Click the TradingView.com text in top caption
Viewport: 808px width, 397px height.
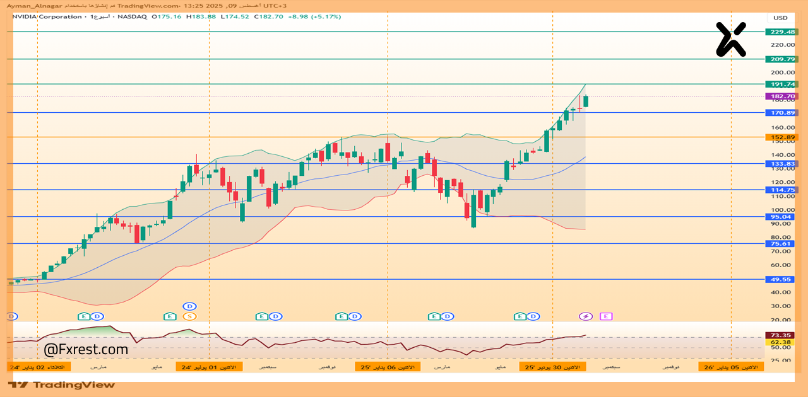147,5
